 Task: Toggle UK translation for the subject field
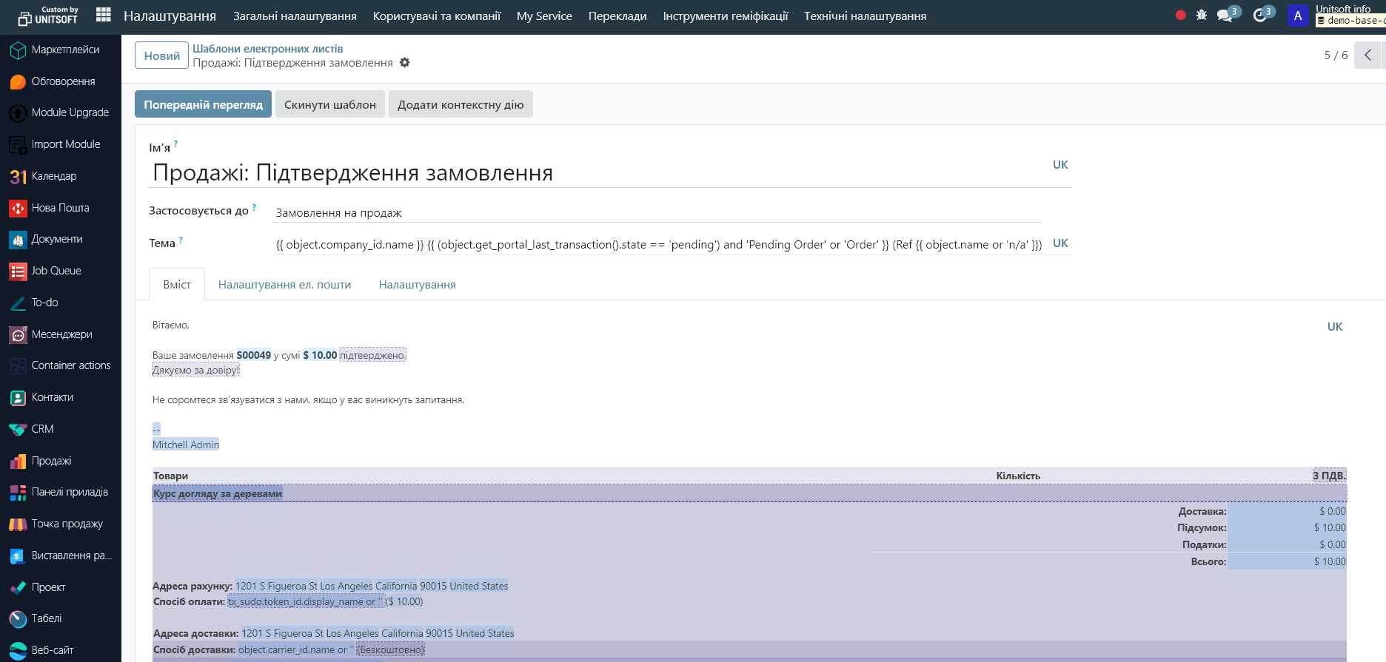pos(1060,243)
